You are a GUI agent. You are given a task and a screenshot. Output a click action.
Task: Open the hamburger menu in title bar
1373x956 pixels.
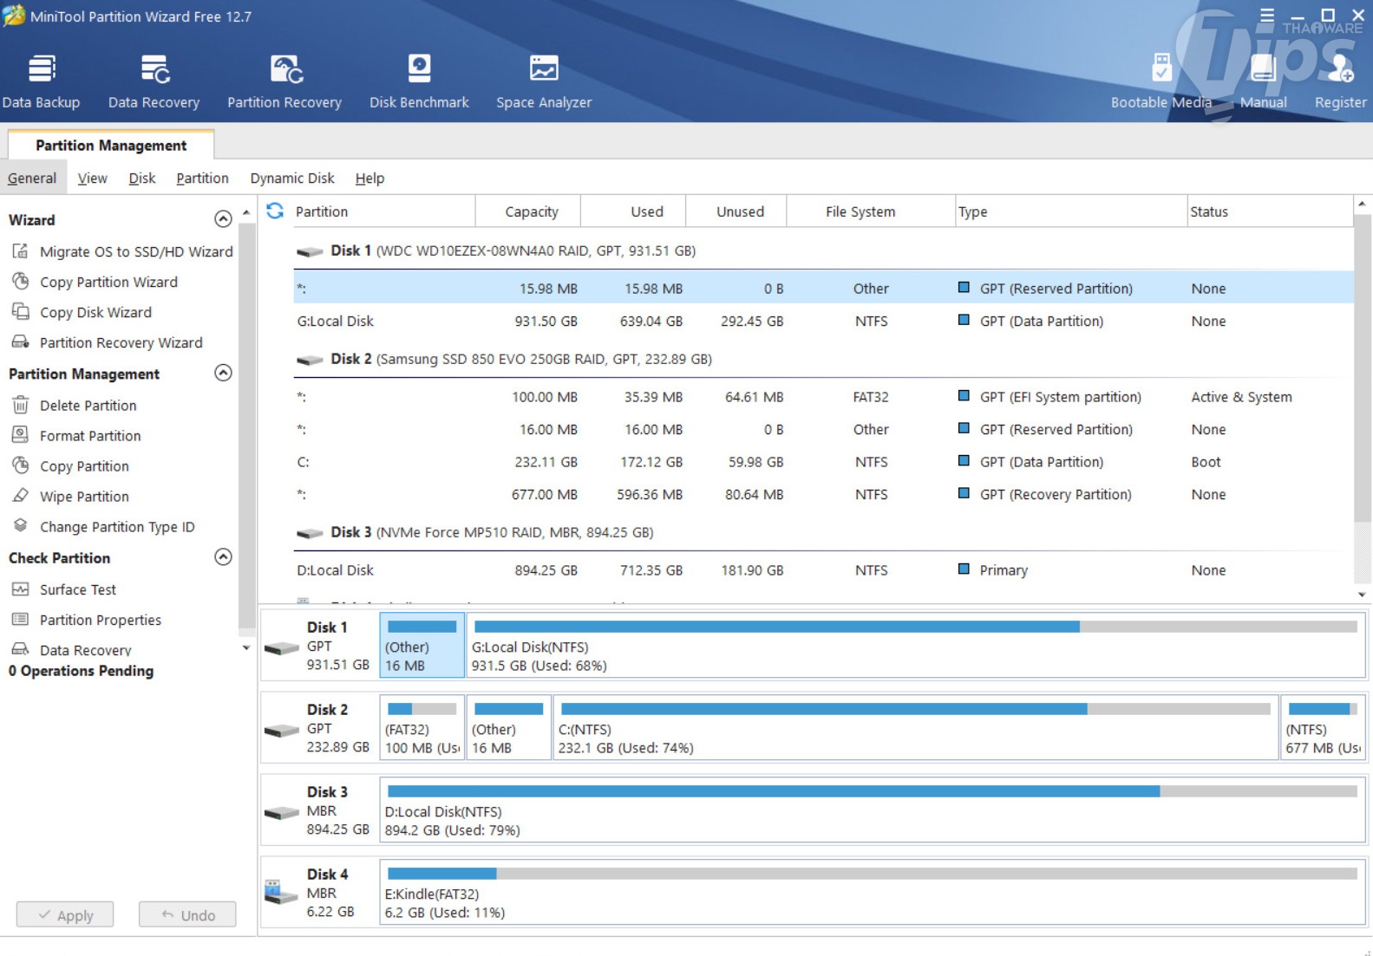(1266, 16)
